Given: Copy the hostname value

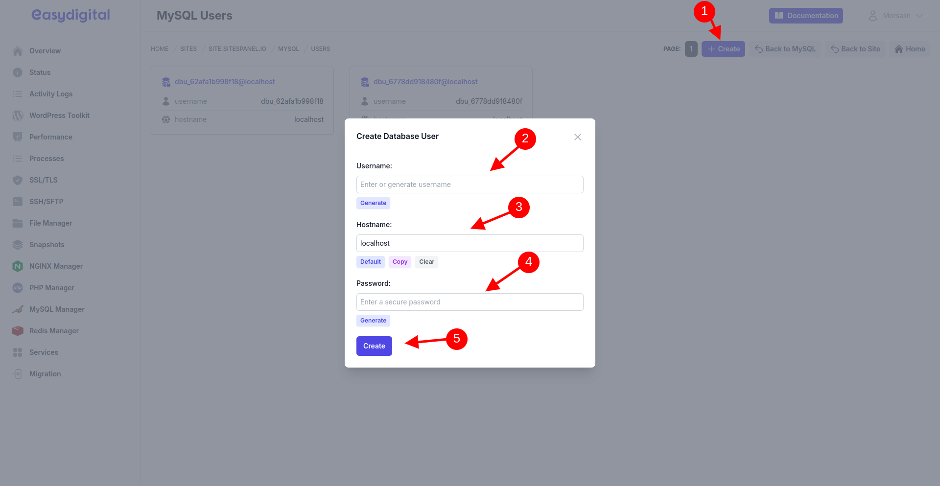Looking at the screenshot, I should click(399, 261).
